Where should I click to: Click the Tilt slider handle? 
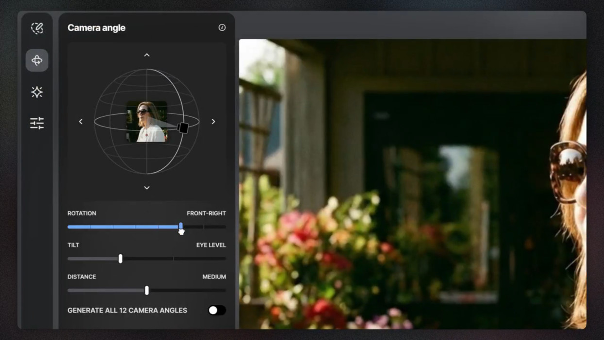(120, 259)
